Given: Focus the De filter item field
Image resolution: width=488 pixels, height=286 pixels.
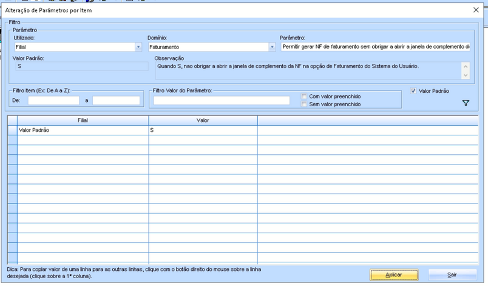Looking at the screenshot, I should click(53, 101).
